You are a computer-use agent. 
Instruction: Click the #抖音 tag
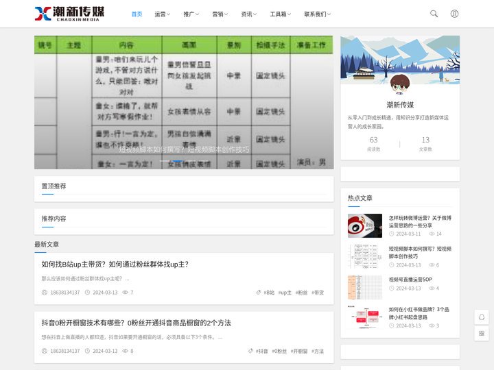tap(262, 351)
